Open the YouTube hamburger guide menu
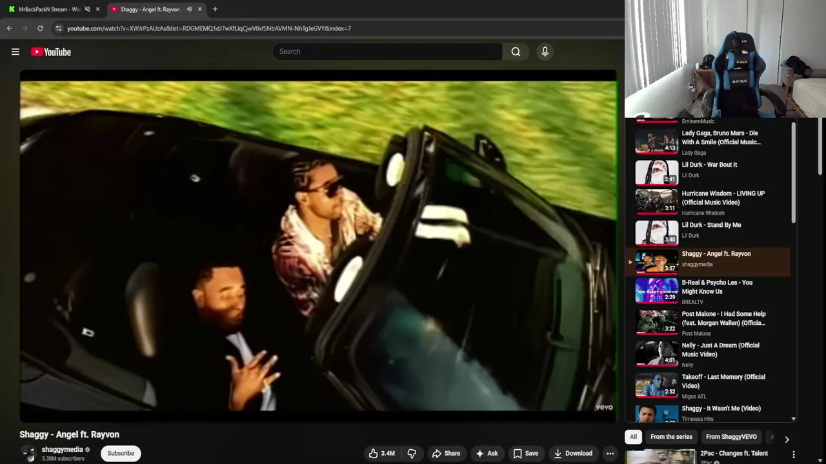The image size is (826, 464). coord(15,52)
